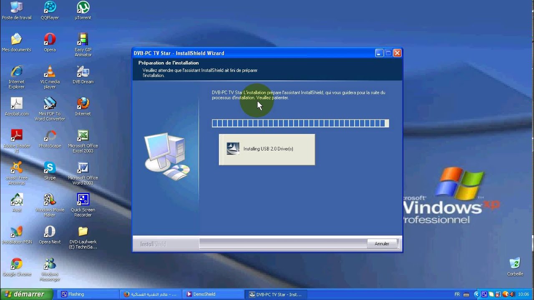Open the Acrobat.com shortcut
The width and height of the screenshot is (534, 300).
click(x=16, y=107)
